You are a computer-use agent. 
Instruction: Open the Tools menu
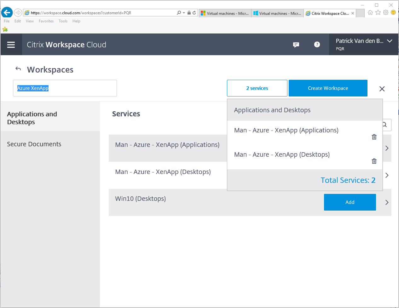point(63,21)
